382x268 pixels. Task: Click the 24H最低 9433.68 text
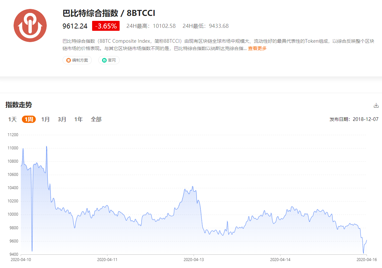point(206,26)
